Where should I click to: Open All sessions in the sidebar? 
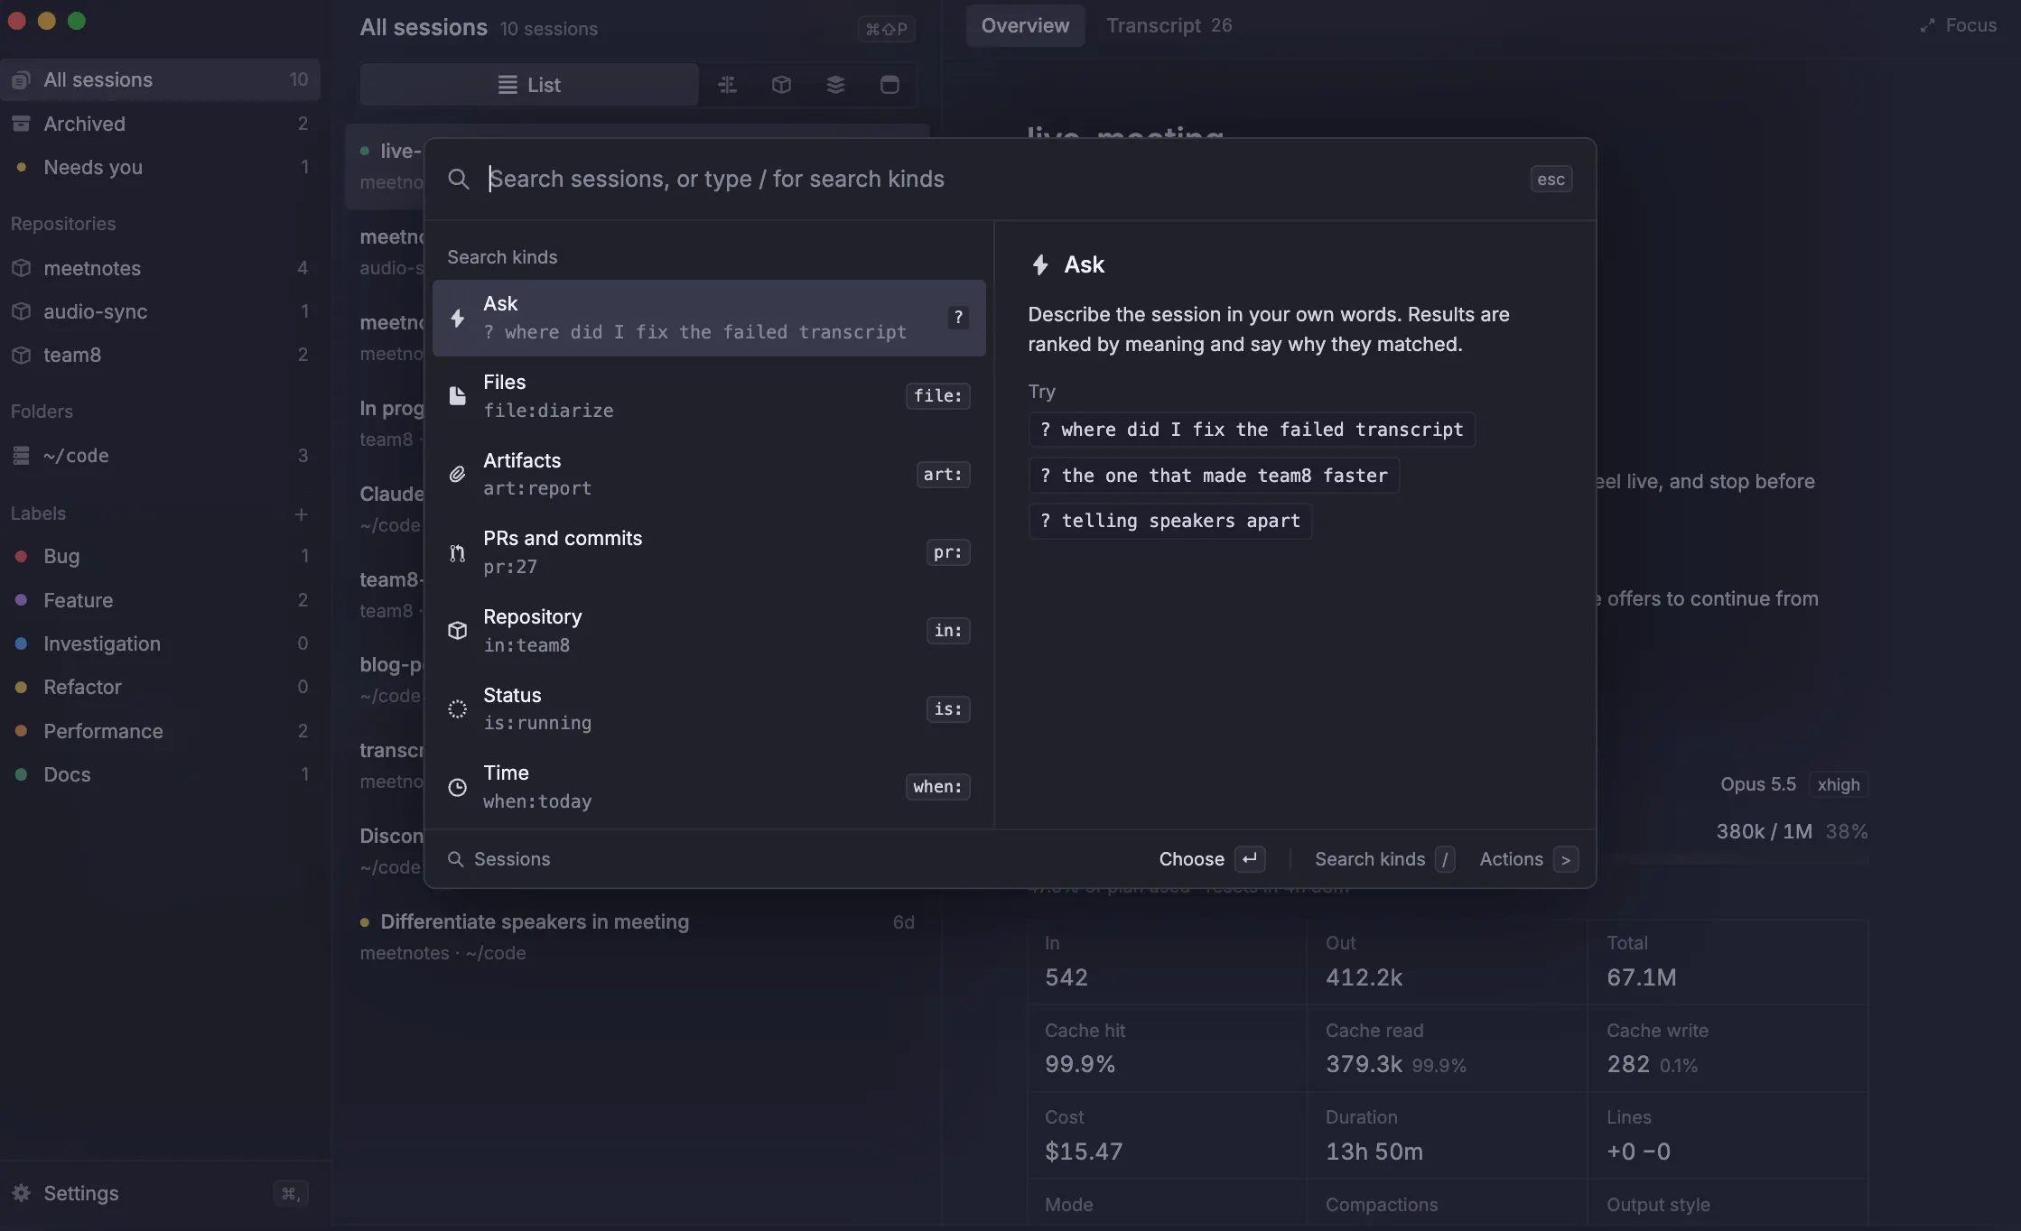coord(160,79)
